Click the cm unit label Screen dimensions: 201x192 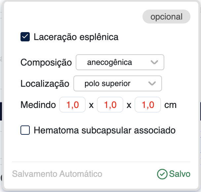tap(171, 105)
